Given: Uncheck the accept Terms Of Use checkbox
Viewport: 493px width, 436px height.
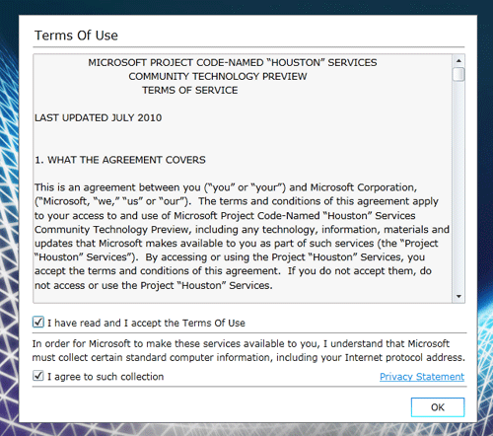Looking at the screenshot, I should click(x=38, y=322).
